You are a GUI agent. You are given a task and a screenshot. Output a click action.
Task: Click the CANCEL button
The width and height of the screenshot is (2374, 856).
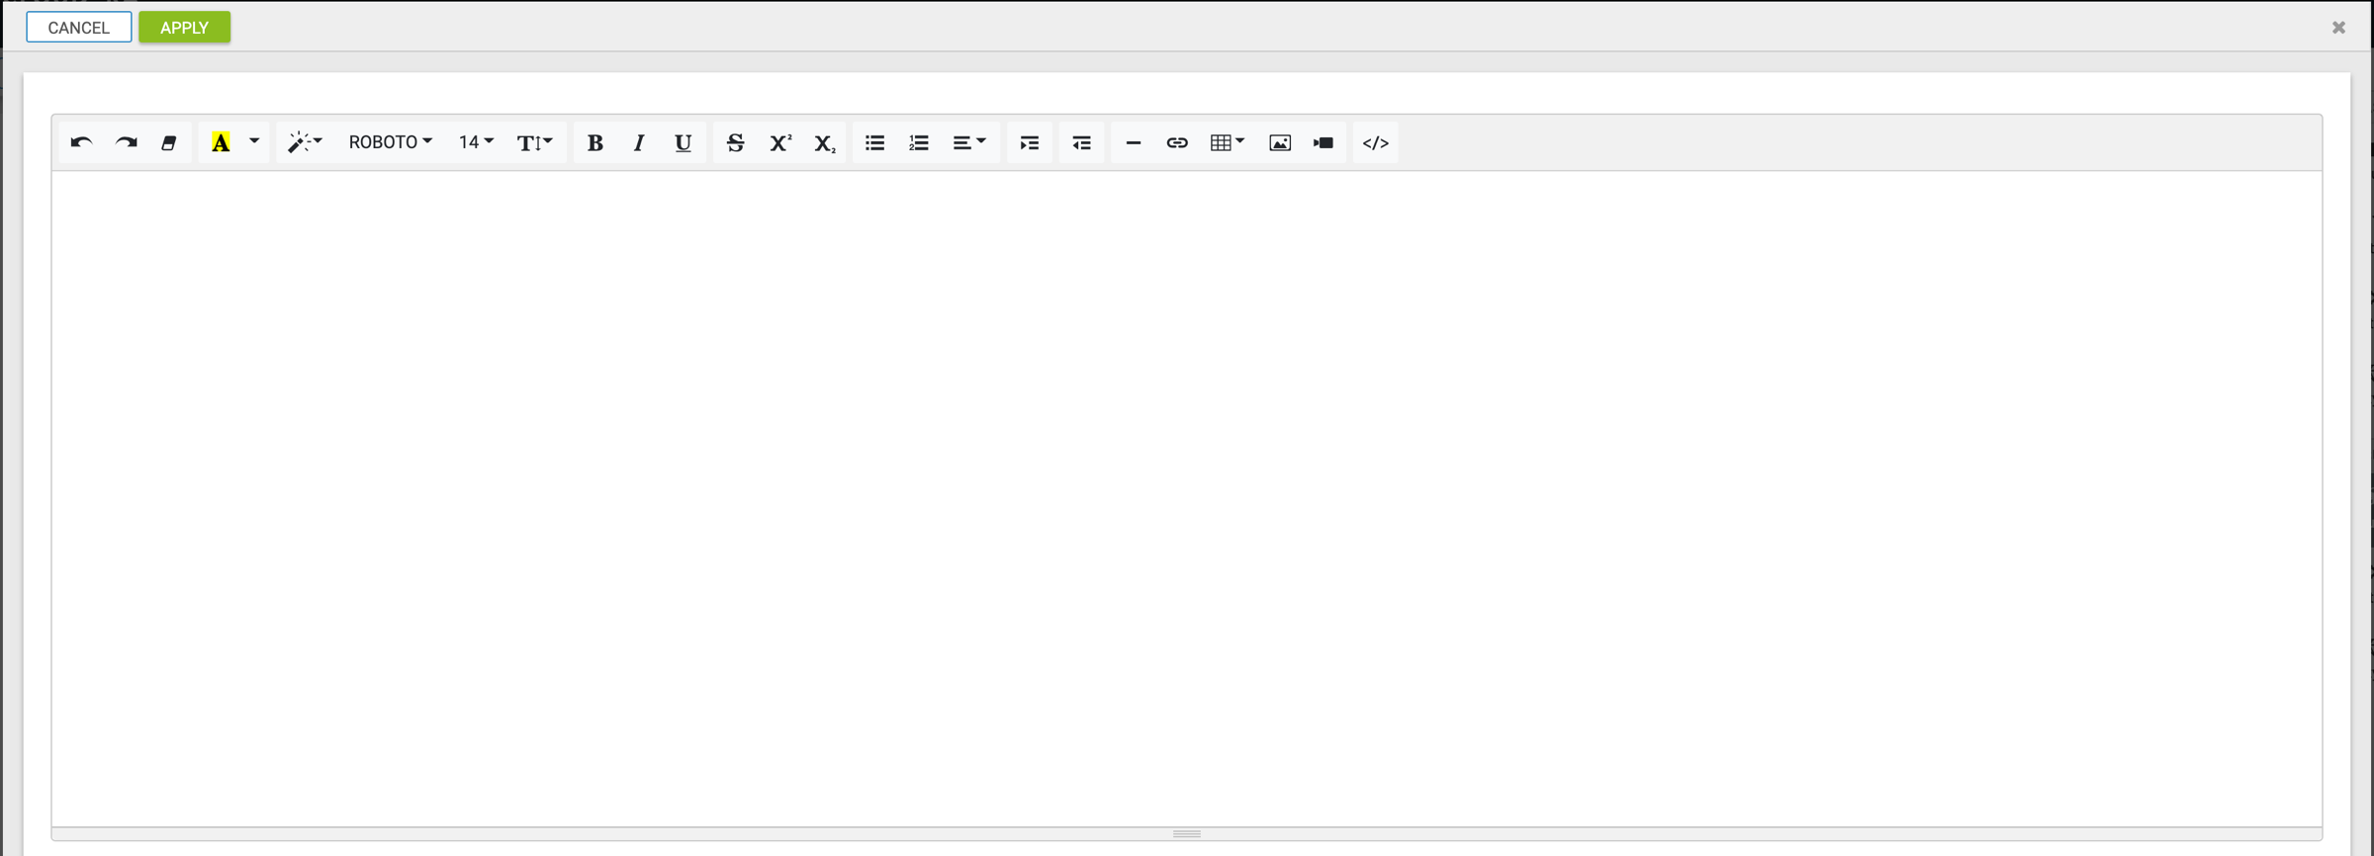pyautogui.click(x=79, y=28)
